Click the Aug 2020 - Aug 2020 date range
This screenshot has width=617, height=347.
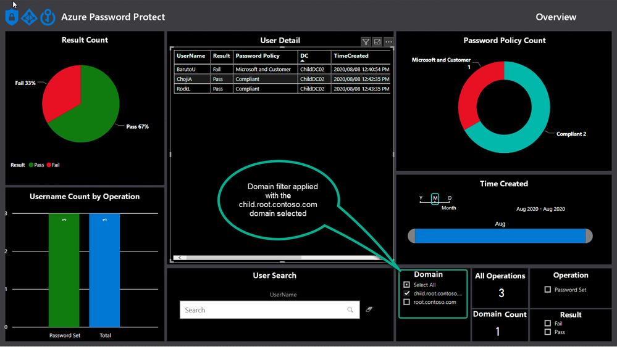540,209
